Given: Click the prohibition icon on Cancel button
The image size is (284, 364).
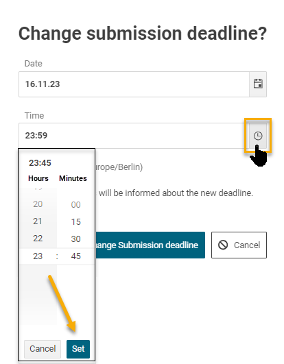Looking at the screenshot, I should tap(223, 245).
